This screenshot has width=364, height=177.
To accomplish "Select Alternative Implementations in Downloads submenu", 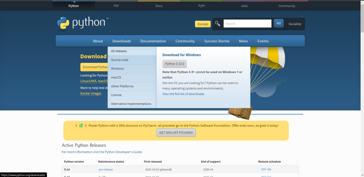I will (132, 104).
